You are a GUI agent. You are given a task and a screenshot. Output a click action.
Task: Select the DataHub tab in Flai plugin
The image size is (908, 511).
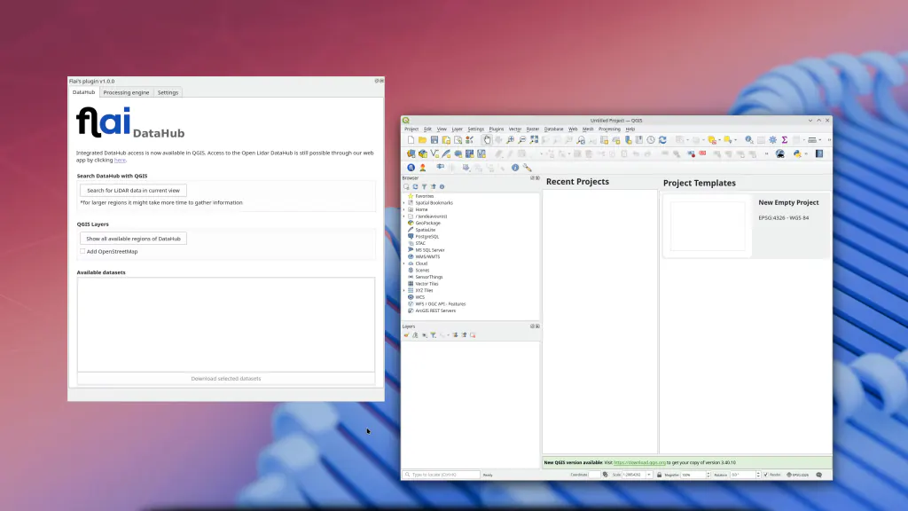(x=83, y=92)
